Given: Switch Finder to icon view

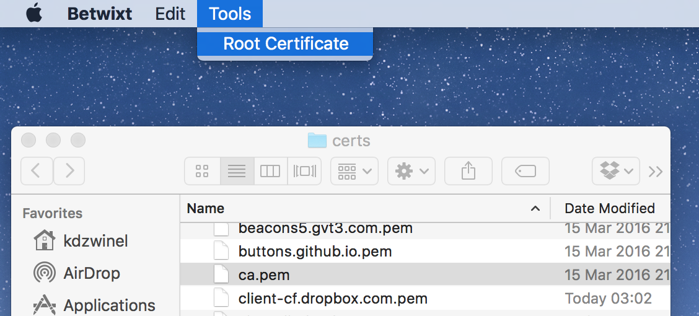Looking at the screenshot, I should [202, 171].
